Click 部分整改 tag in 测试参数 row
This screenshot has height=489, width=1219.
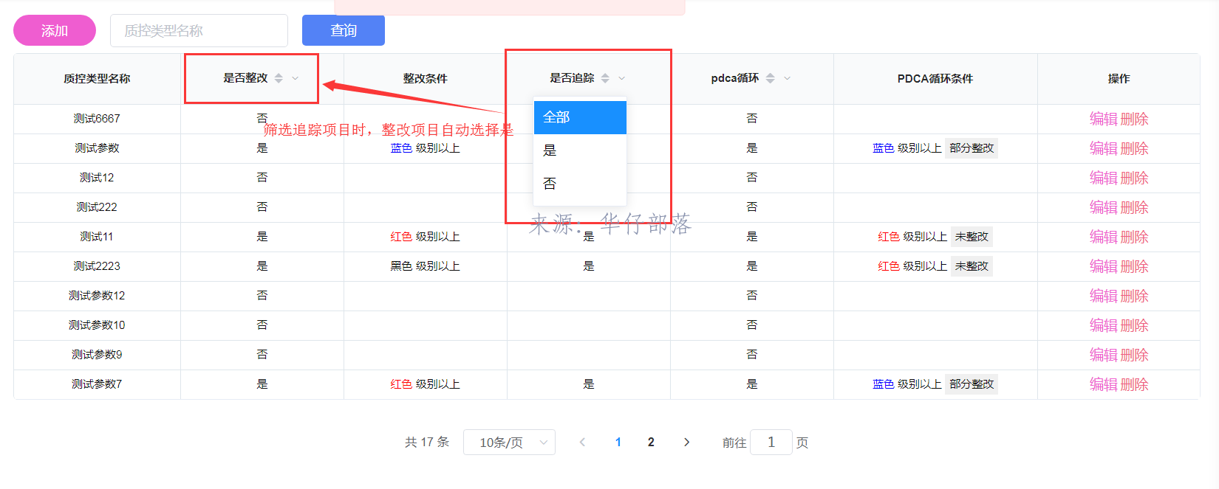point(972,148)
